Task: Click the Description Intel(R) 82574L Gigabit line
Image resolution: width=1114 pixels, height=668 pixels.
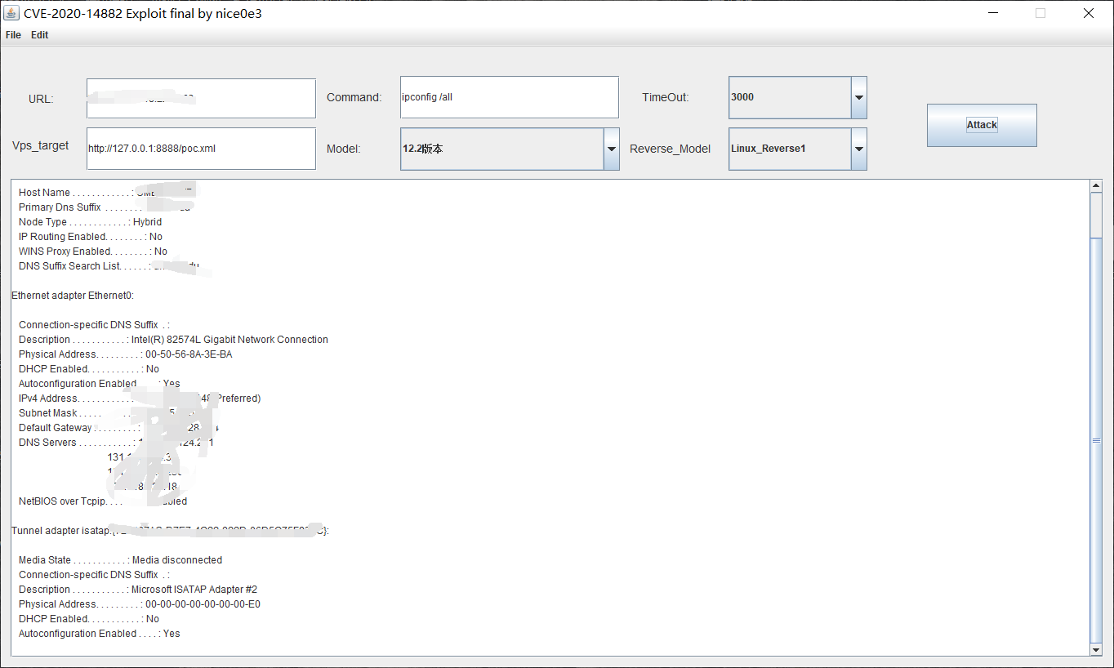Action: pos(173,340)
